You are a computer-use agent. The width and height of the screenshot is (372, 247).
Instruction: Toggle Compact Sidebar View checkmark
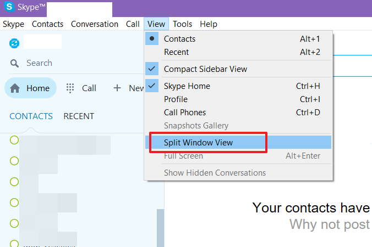point(238,69)
